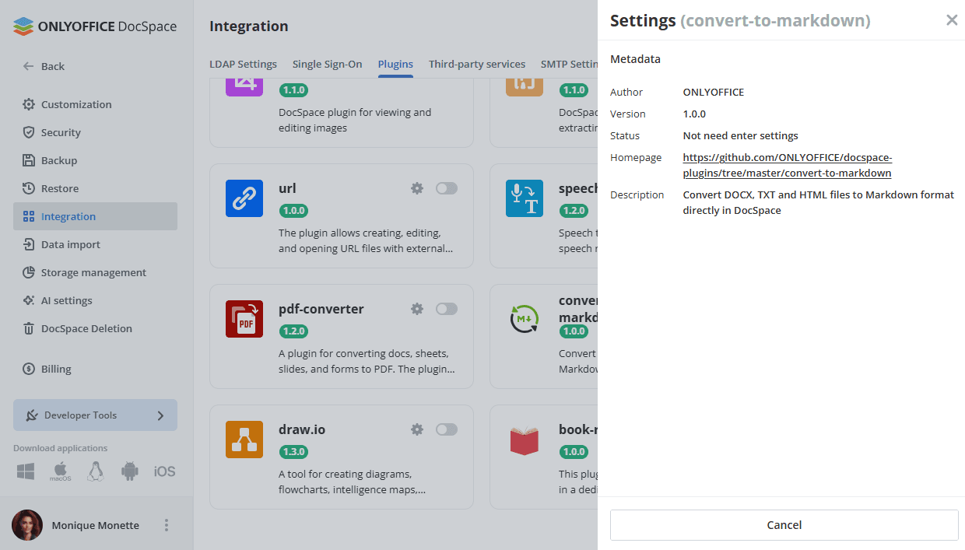Click the red book plugin icon
This screenshot has height=550, width=965.
tap(525, 440)
